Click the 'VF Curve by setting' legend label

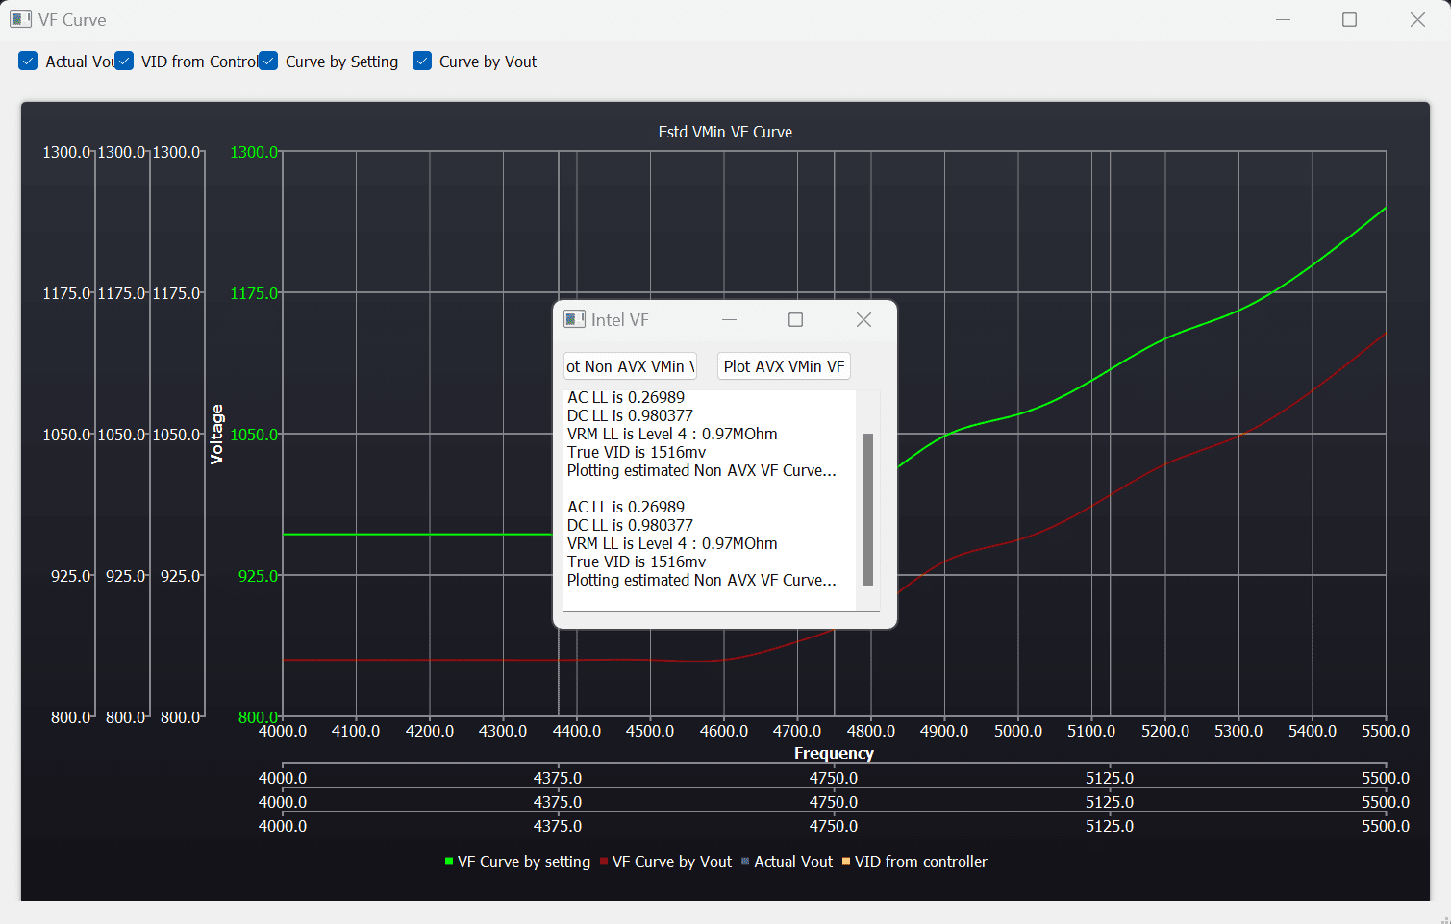click(524, 862)
